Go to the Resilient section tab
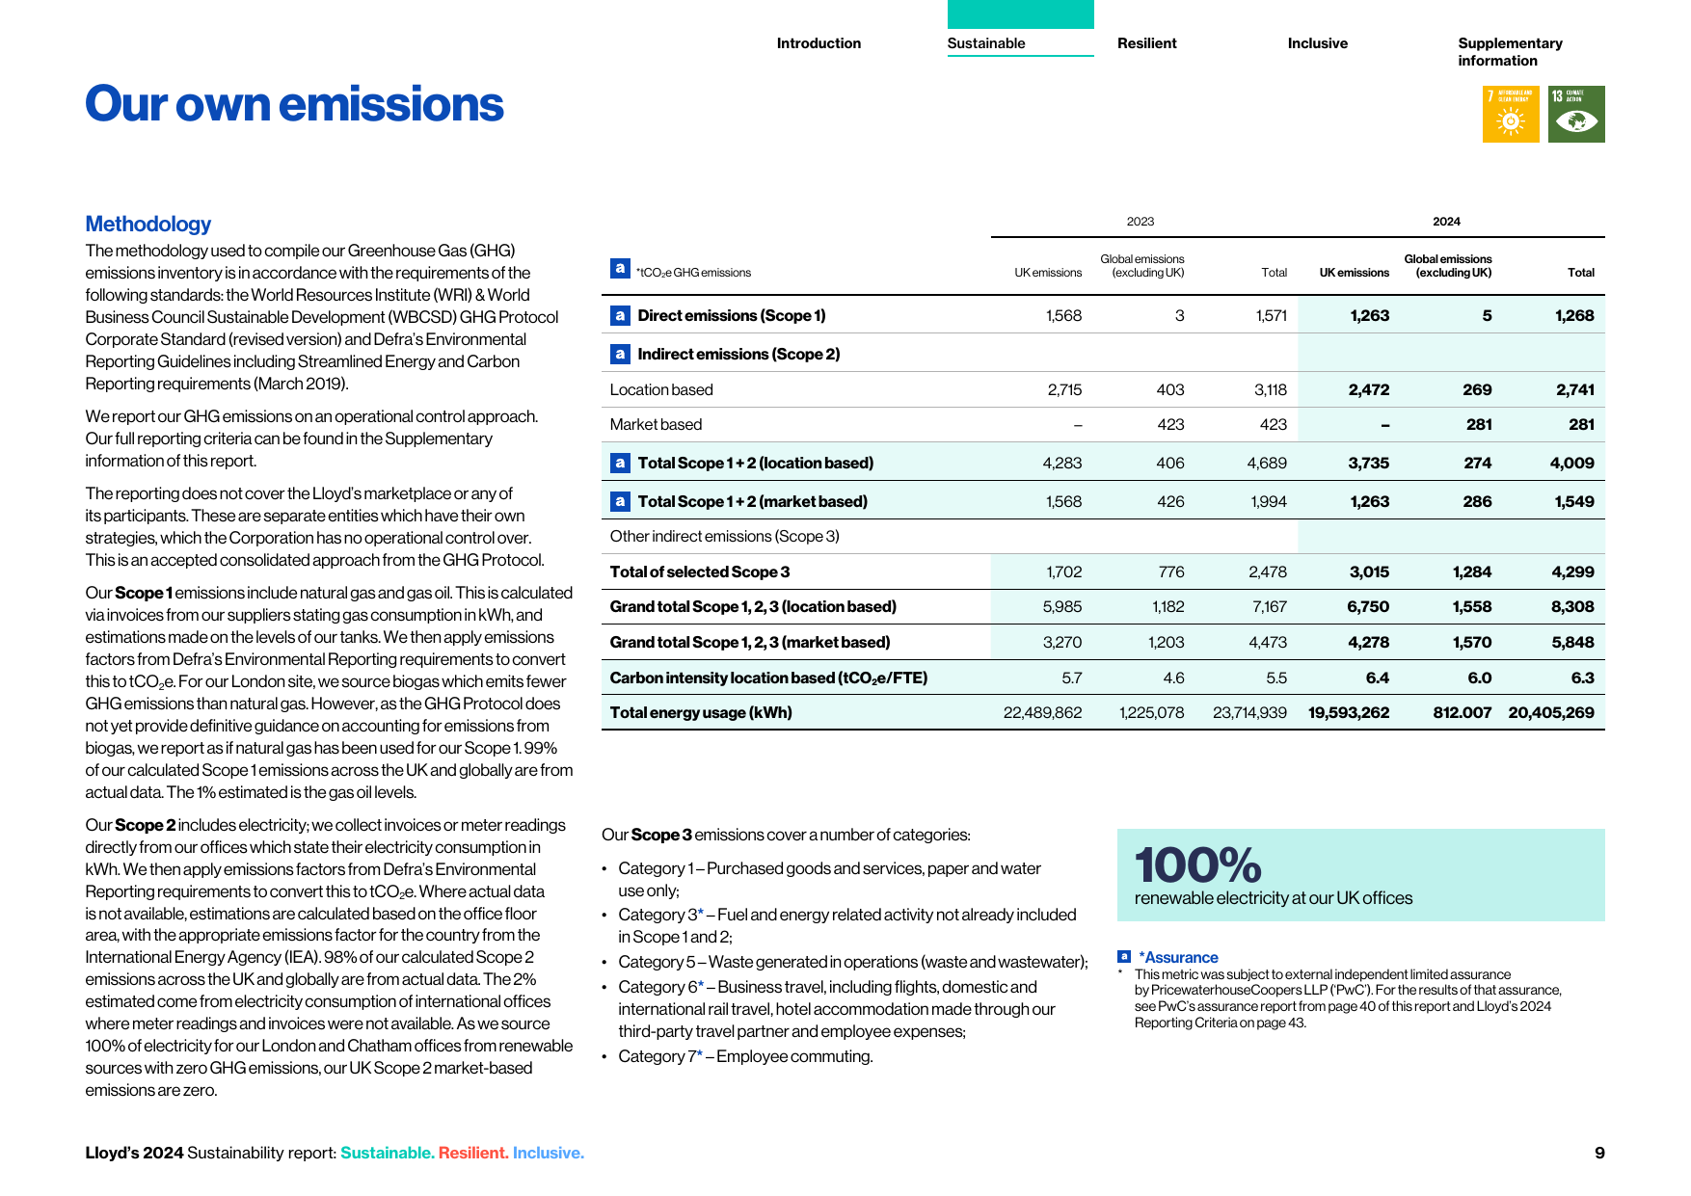The height and width of the screenshot is (1196, 1691). [1146, 43]
